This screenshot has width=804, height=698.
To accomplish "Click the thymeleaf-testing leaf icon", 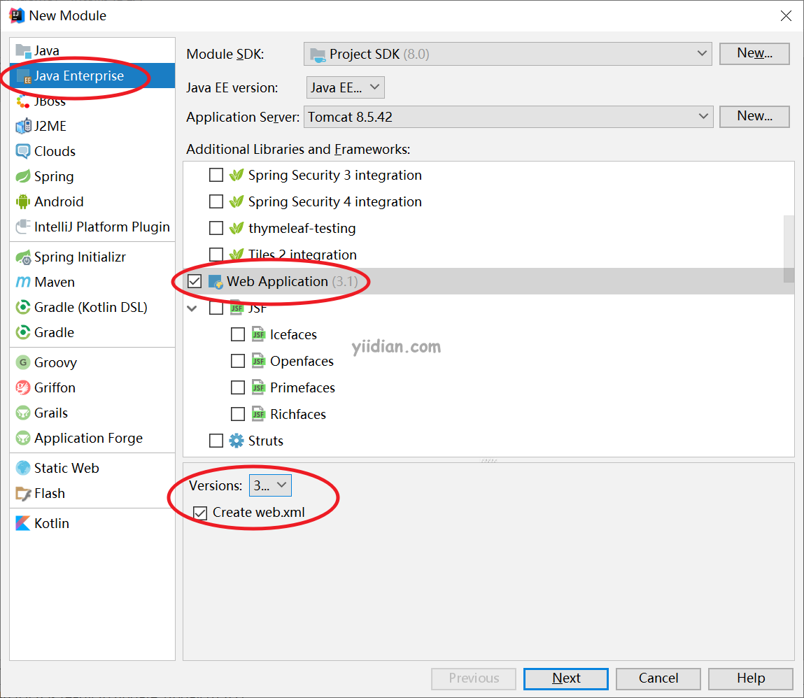I will point(237,228).
